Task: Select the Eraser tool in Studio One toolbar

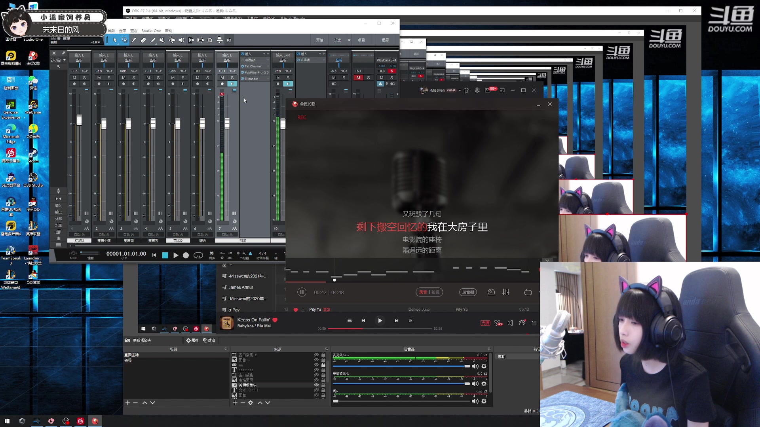Action: (x=143, y=40)
